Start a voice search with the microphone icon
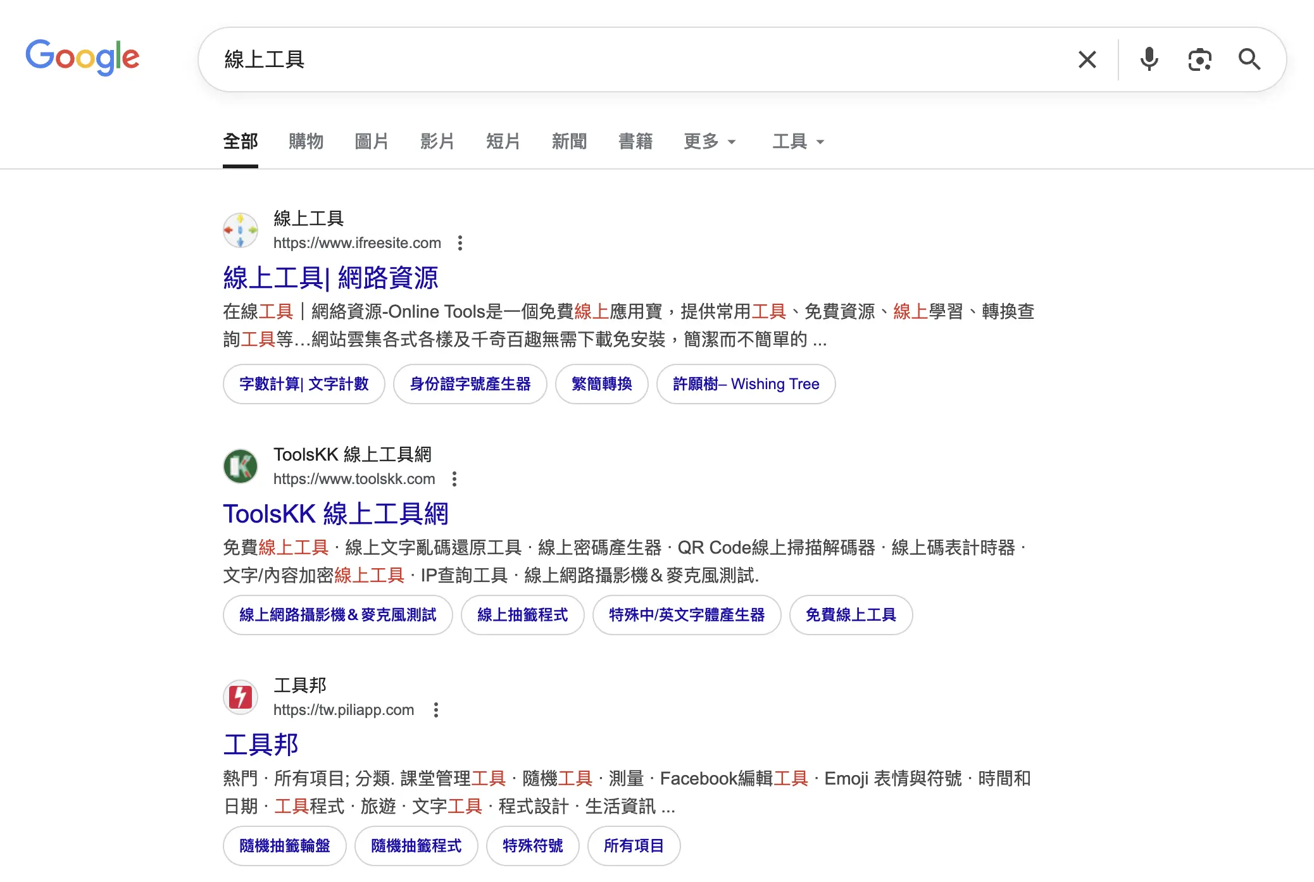Viewport: 1314px width, 882px height. click(x=1149, y=59)
